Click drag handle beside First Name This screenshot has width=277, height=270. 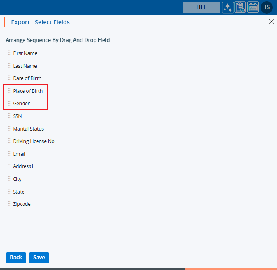click(x=9, y=53)
